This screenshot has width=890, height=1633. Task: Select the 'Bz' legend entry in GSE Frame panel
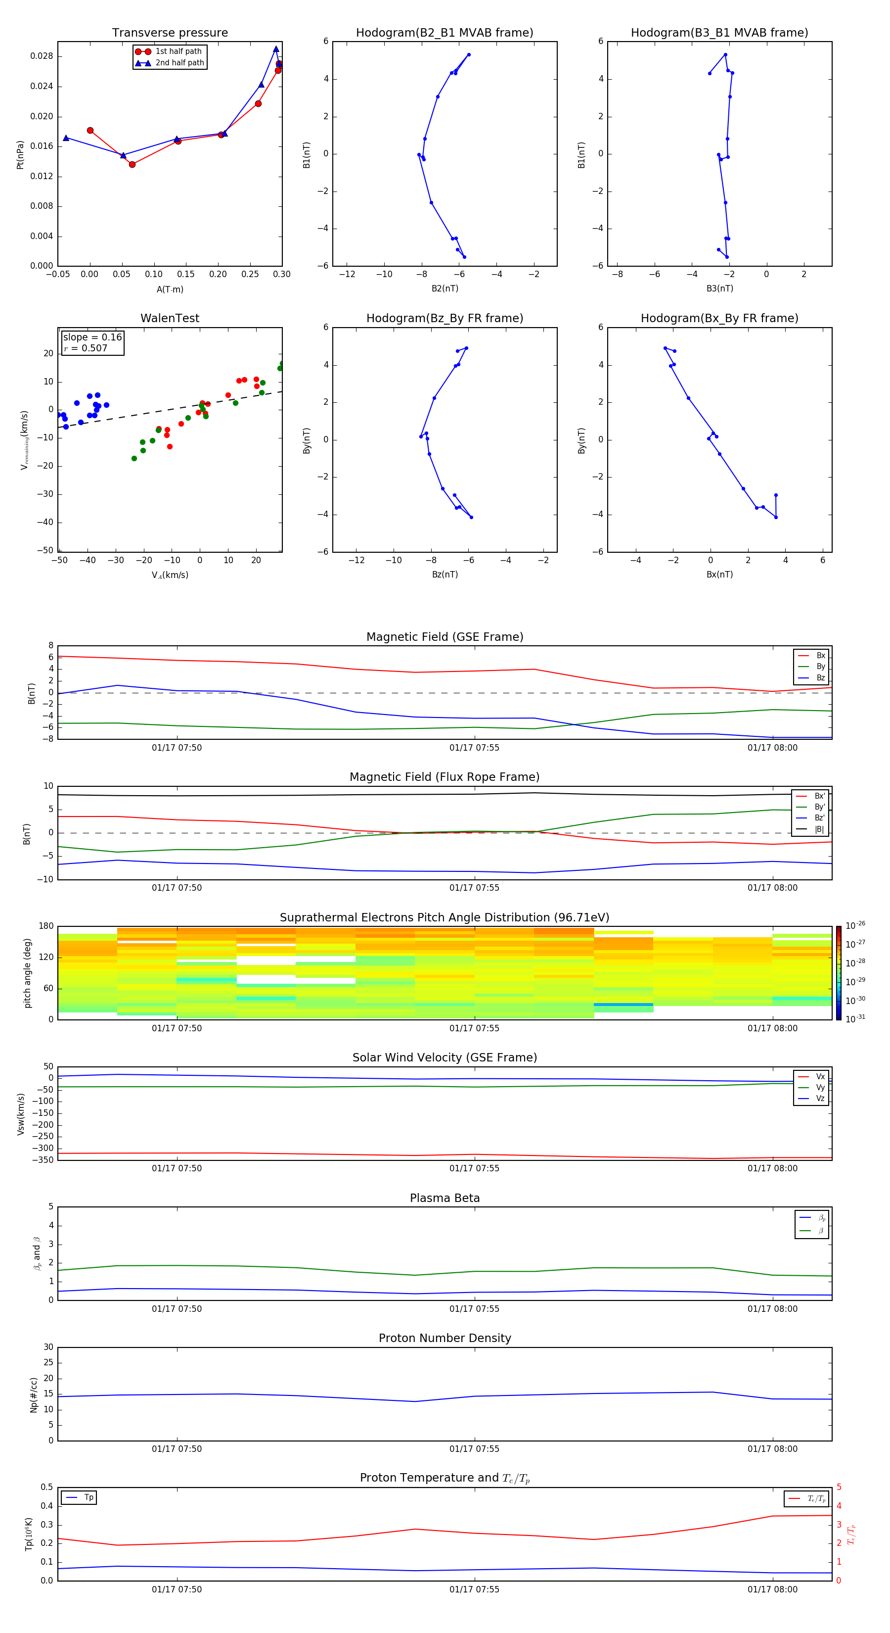[811, 677]
